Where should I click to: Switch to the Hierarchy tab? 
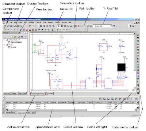pos(7,94)
